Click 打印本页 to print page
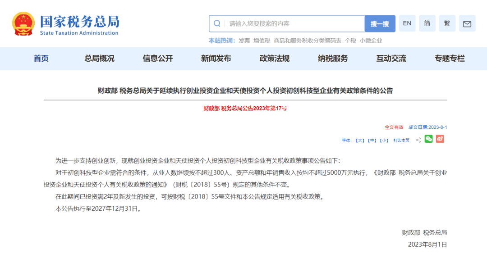 click(x=401, y=141)
